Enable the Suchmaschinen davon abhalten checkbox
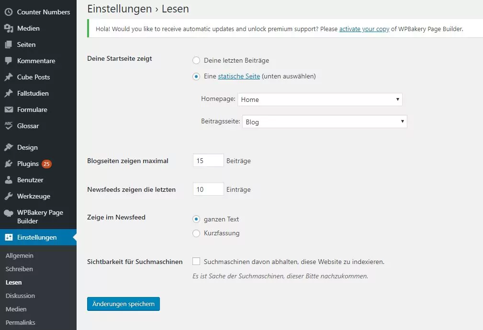 pyautogui.click(x=196, y=261)
